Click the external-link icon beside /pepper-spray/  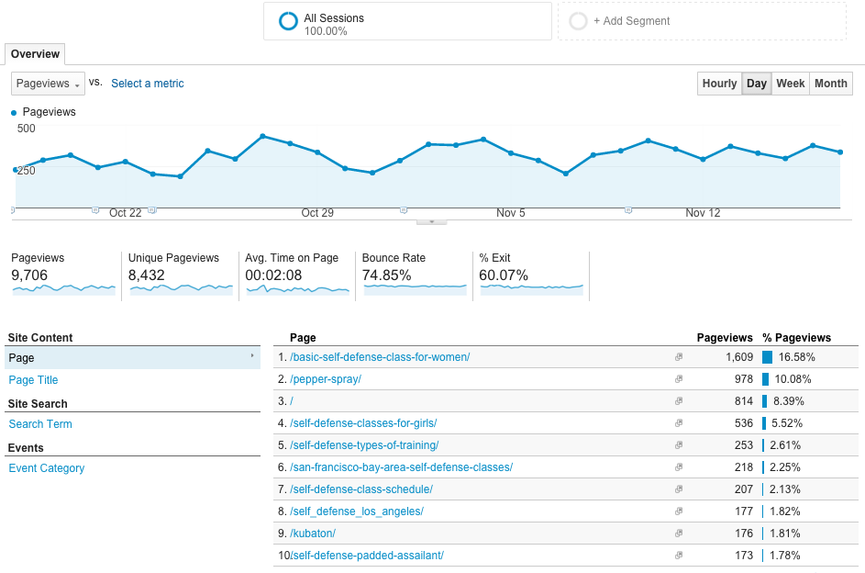click(678, 378)
